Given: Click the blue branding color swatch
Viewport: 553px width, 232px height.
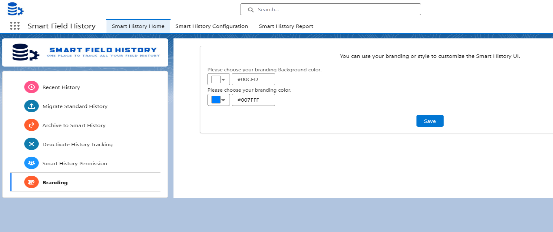Looking at the screenshot, I should pos(216,100).
